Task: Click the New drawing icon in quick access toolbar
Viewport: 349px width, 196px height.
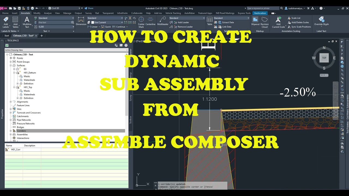Action: [11, 8]
